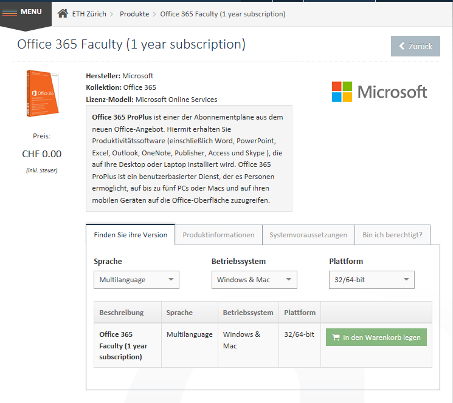Click the back chevron in Zurück button
Viewport: 453px width, 403px height.
click(401, 46)
